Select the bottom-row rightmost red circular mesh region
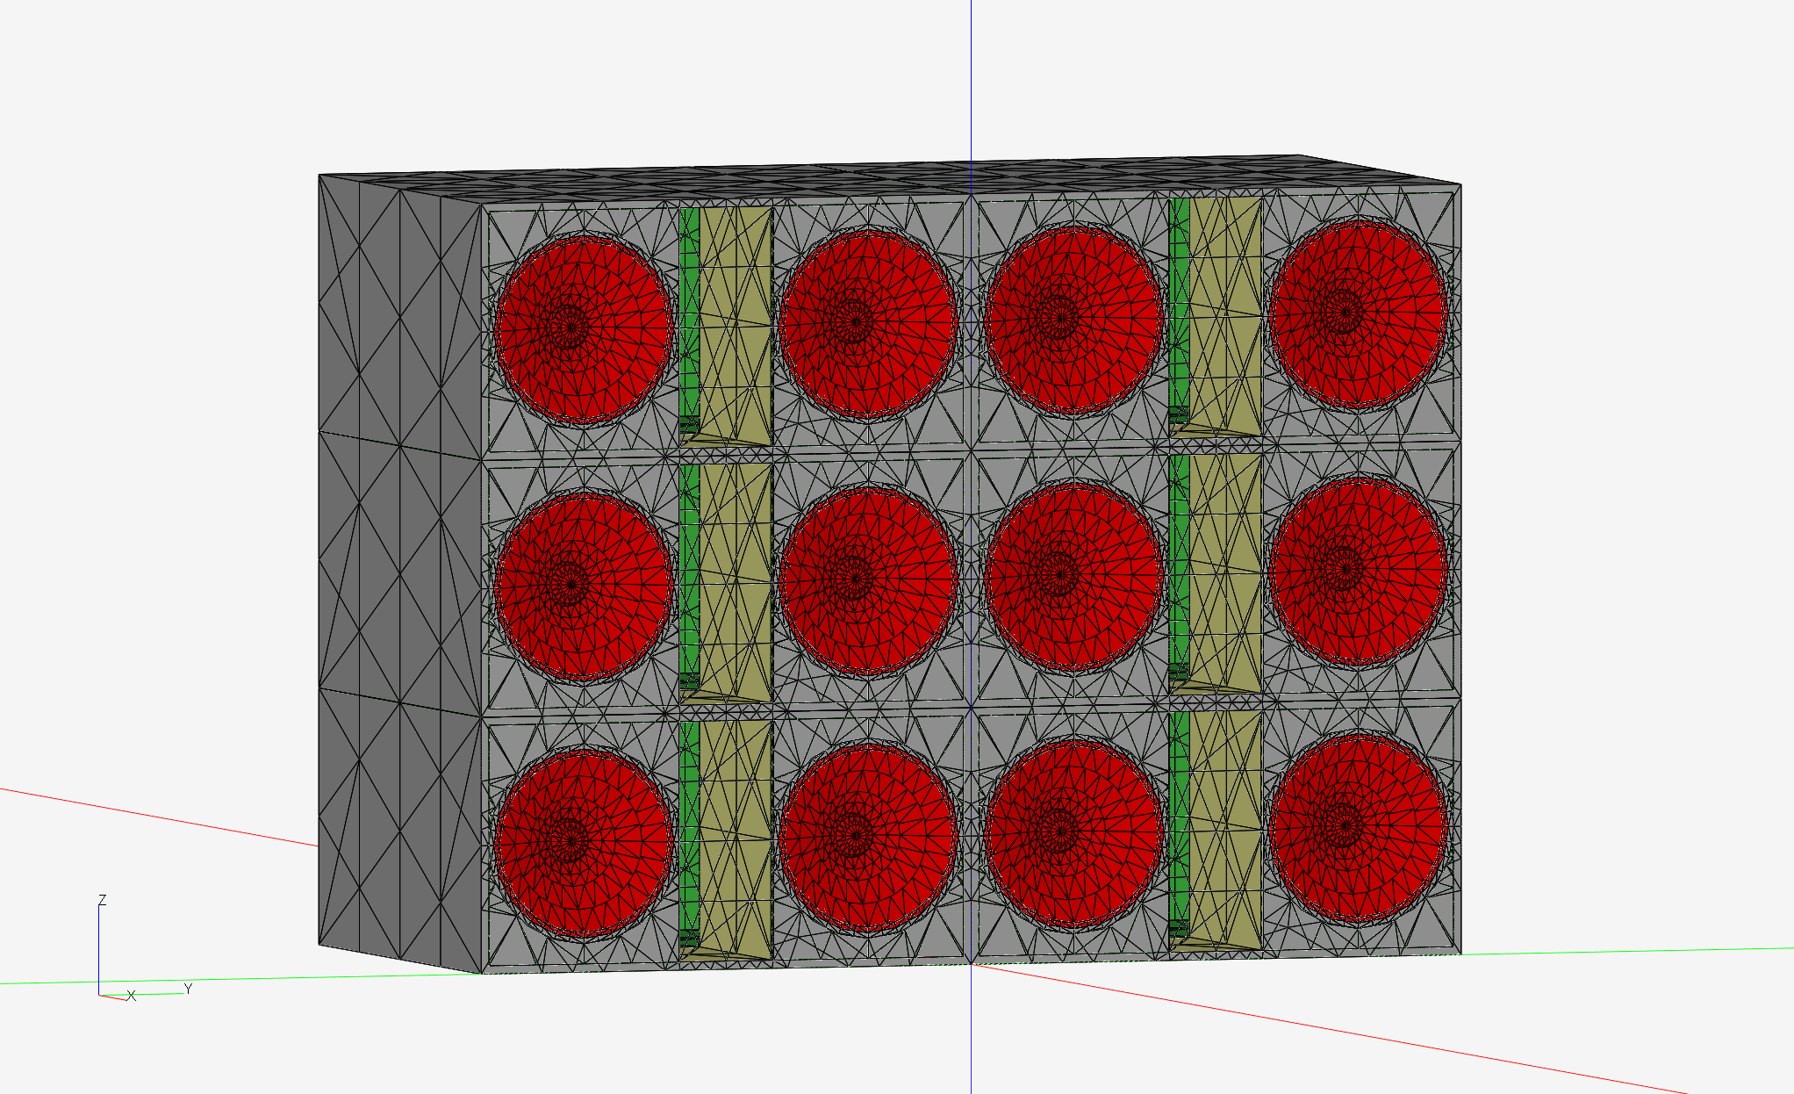The height and width of the screenshot is (1094, 1794). click(1358, 829)
